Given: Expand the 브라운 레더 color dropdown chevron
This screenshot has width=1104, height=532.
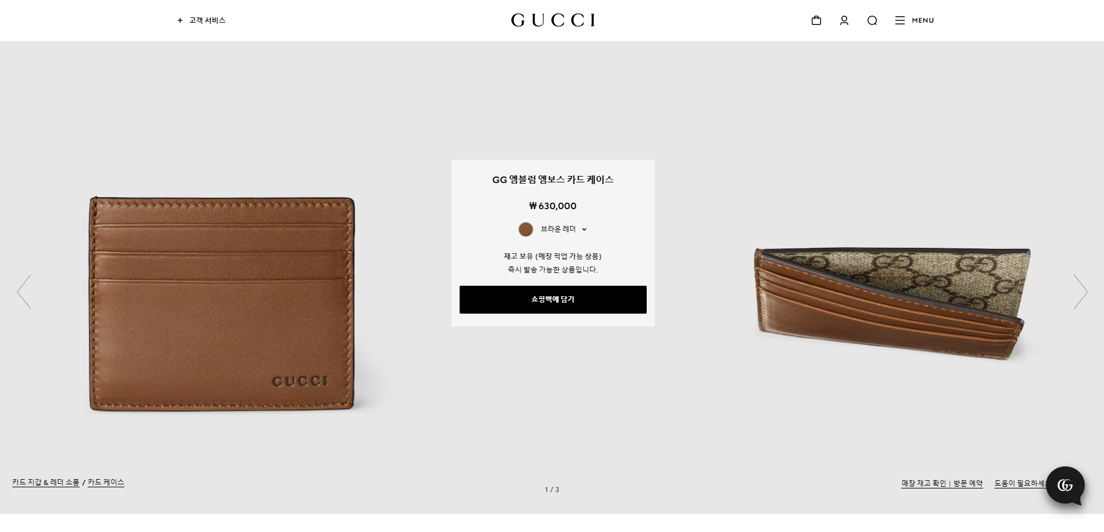Looking at the screenshot, I should pyautogui.click(x=584, y=229).
